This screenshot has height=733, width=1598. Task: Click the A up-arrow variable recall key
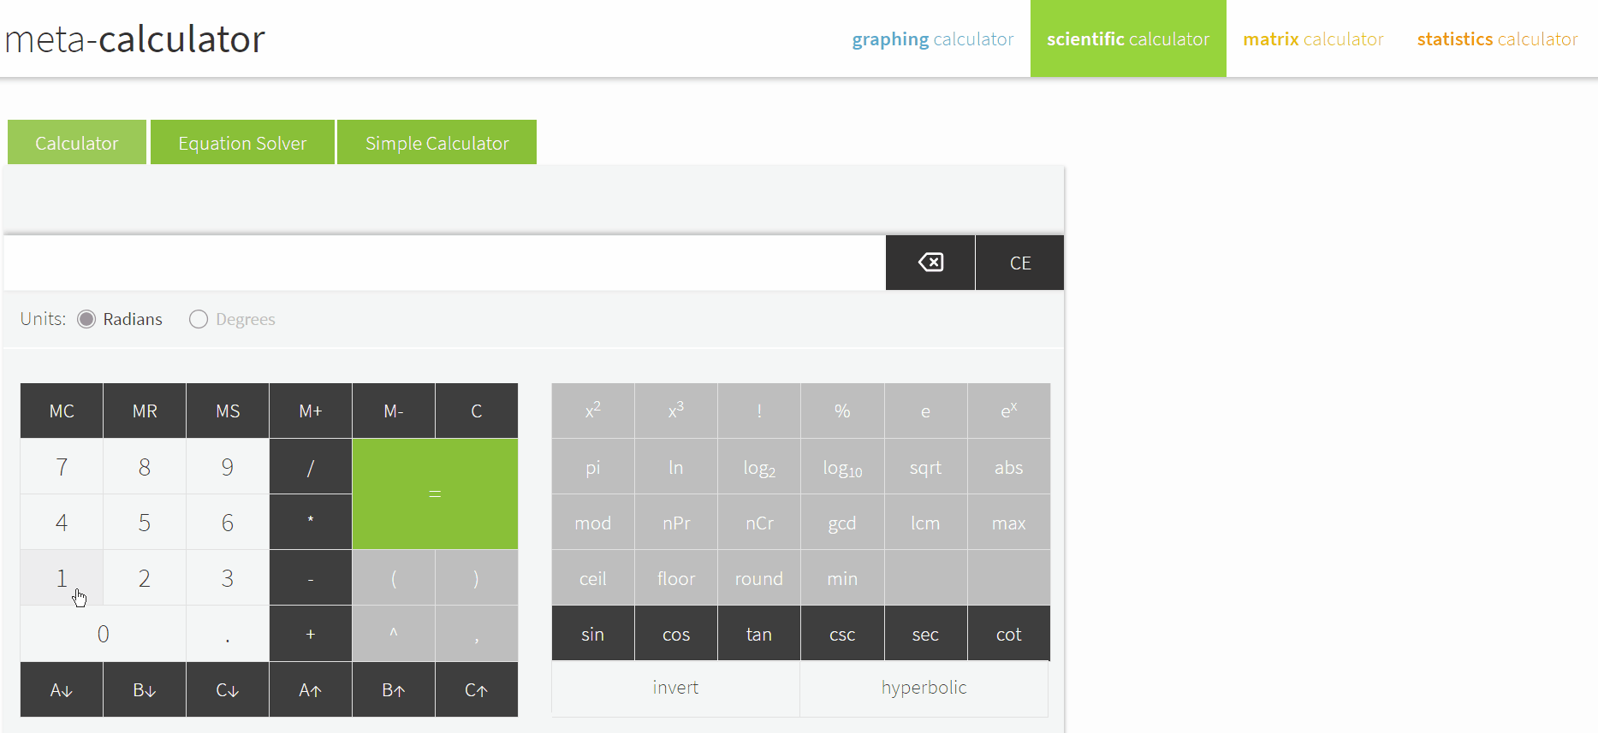point(311,689)
